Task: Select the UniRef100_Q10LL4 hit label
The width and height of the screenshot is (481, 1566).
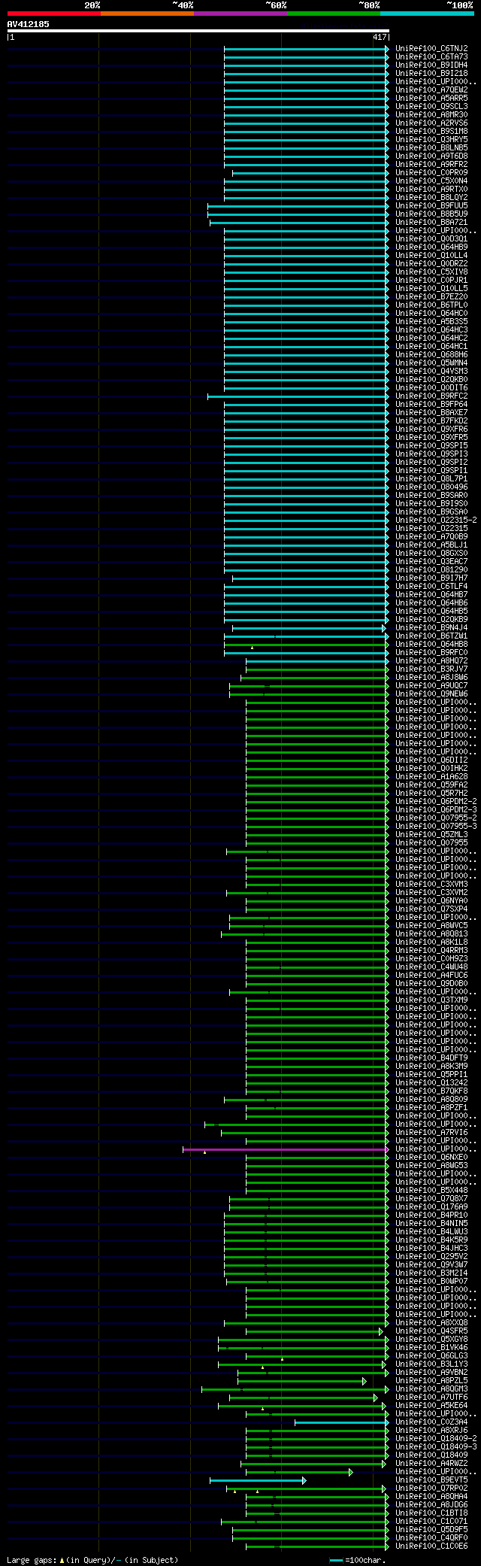Action: coord(431,256)
